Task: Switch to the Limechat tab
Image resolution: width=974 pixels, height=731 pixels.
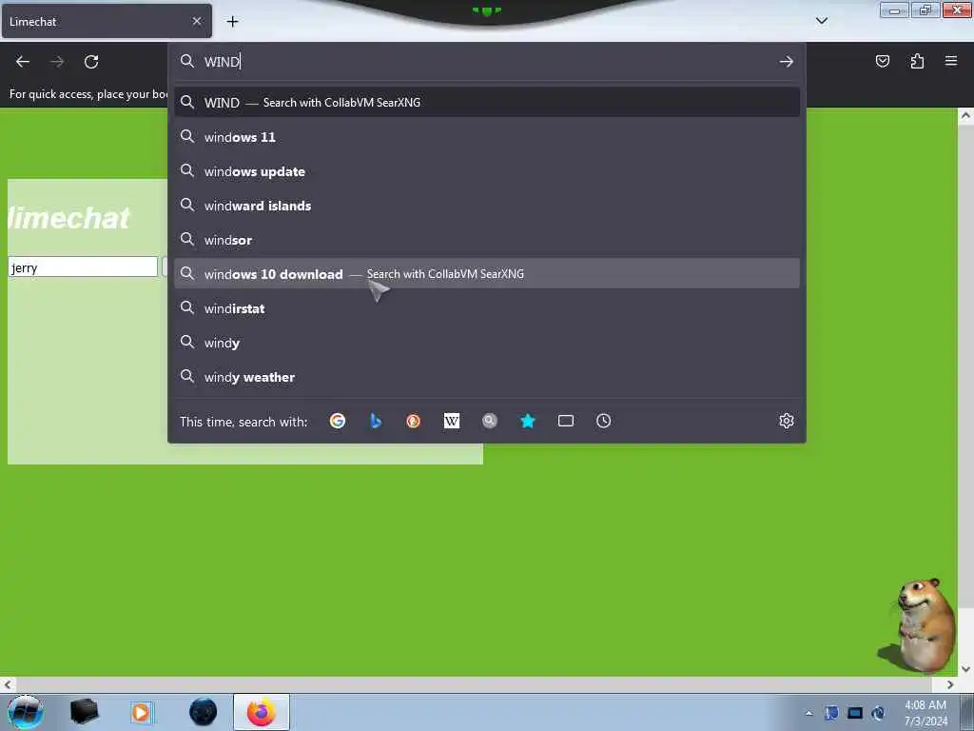Action: [x=107, y=21]
